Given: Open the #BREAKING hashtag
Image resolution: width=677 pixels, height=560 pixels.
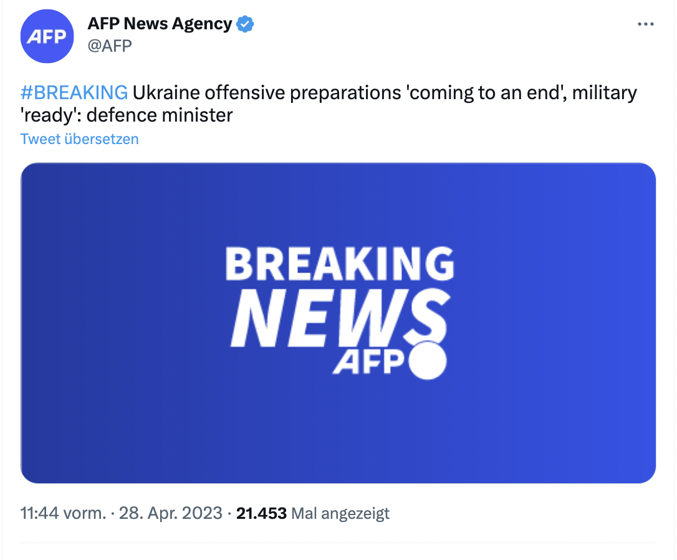Looking at the screenshot, I should point(74,93).
